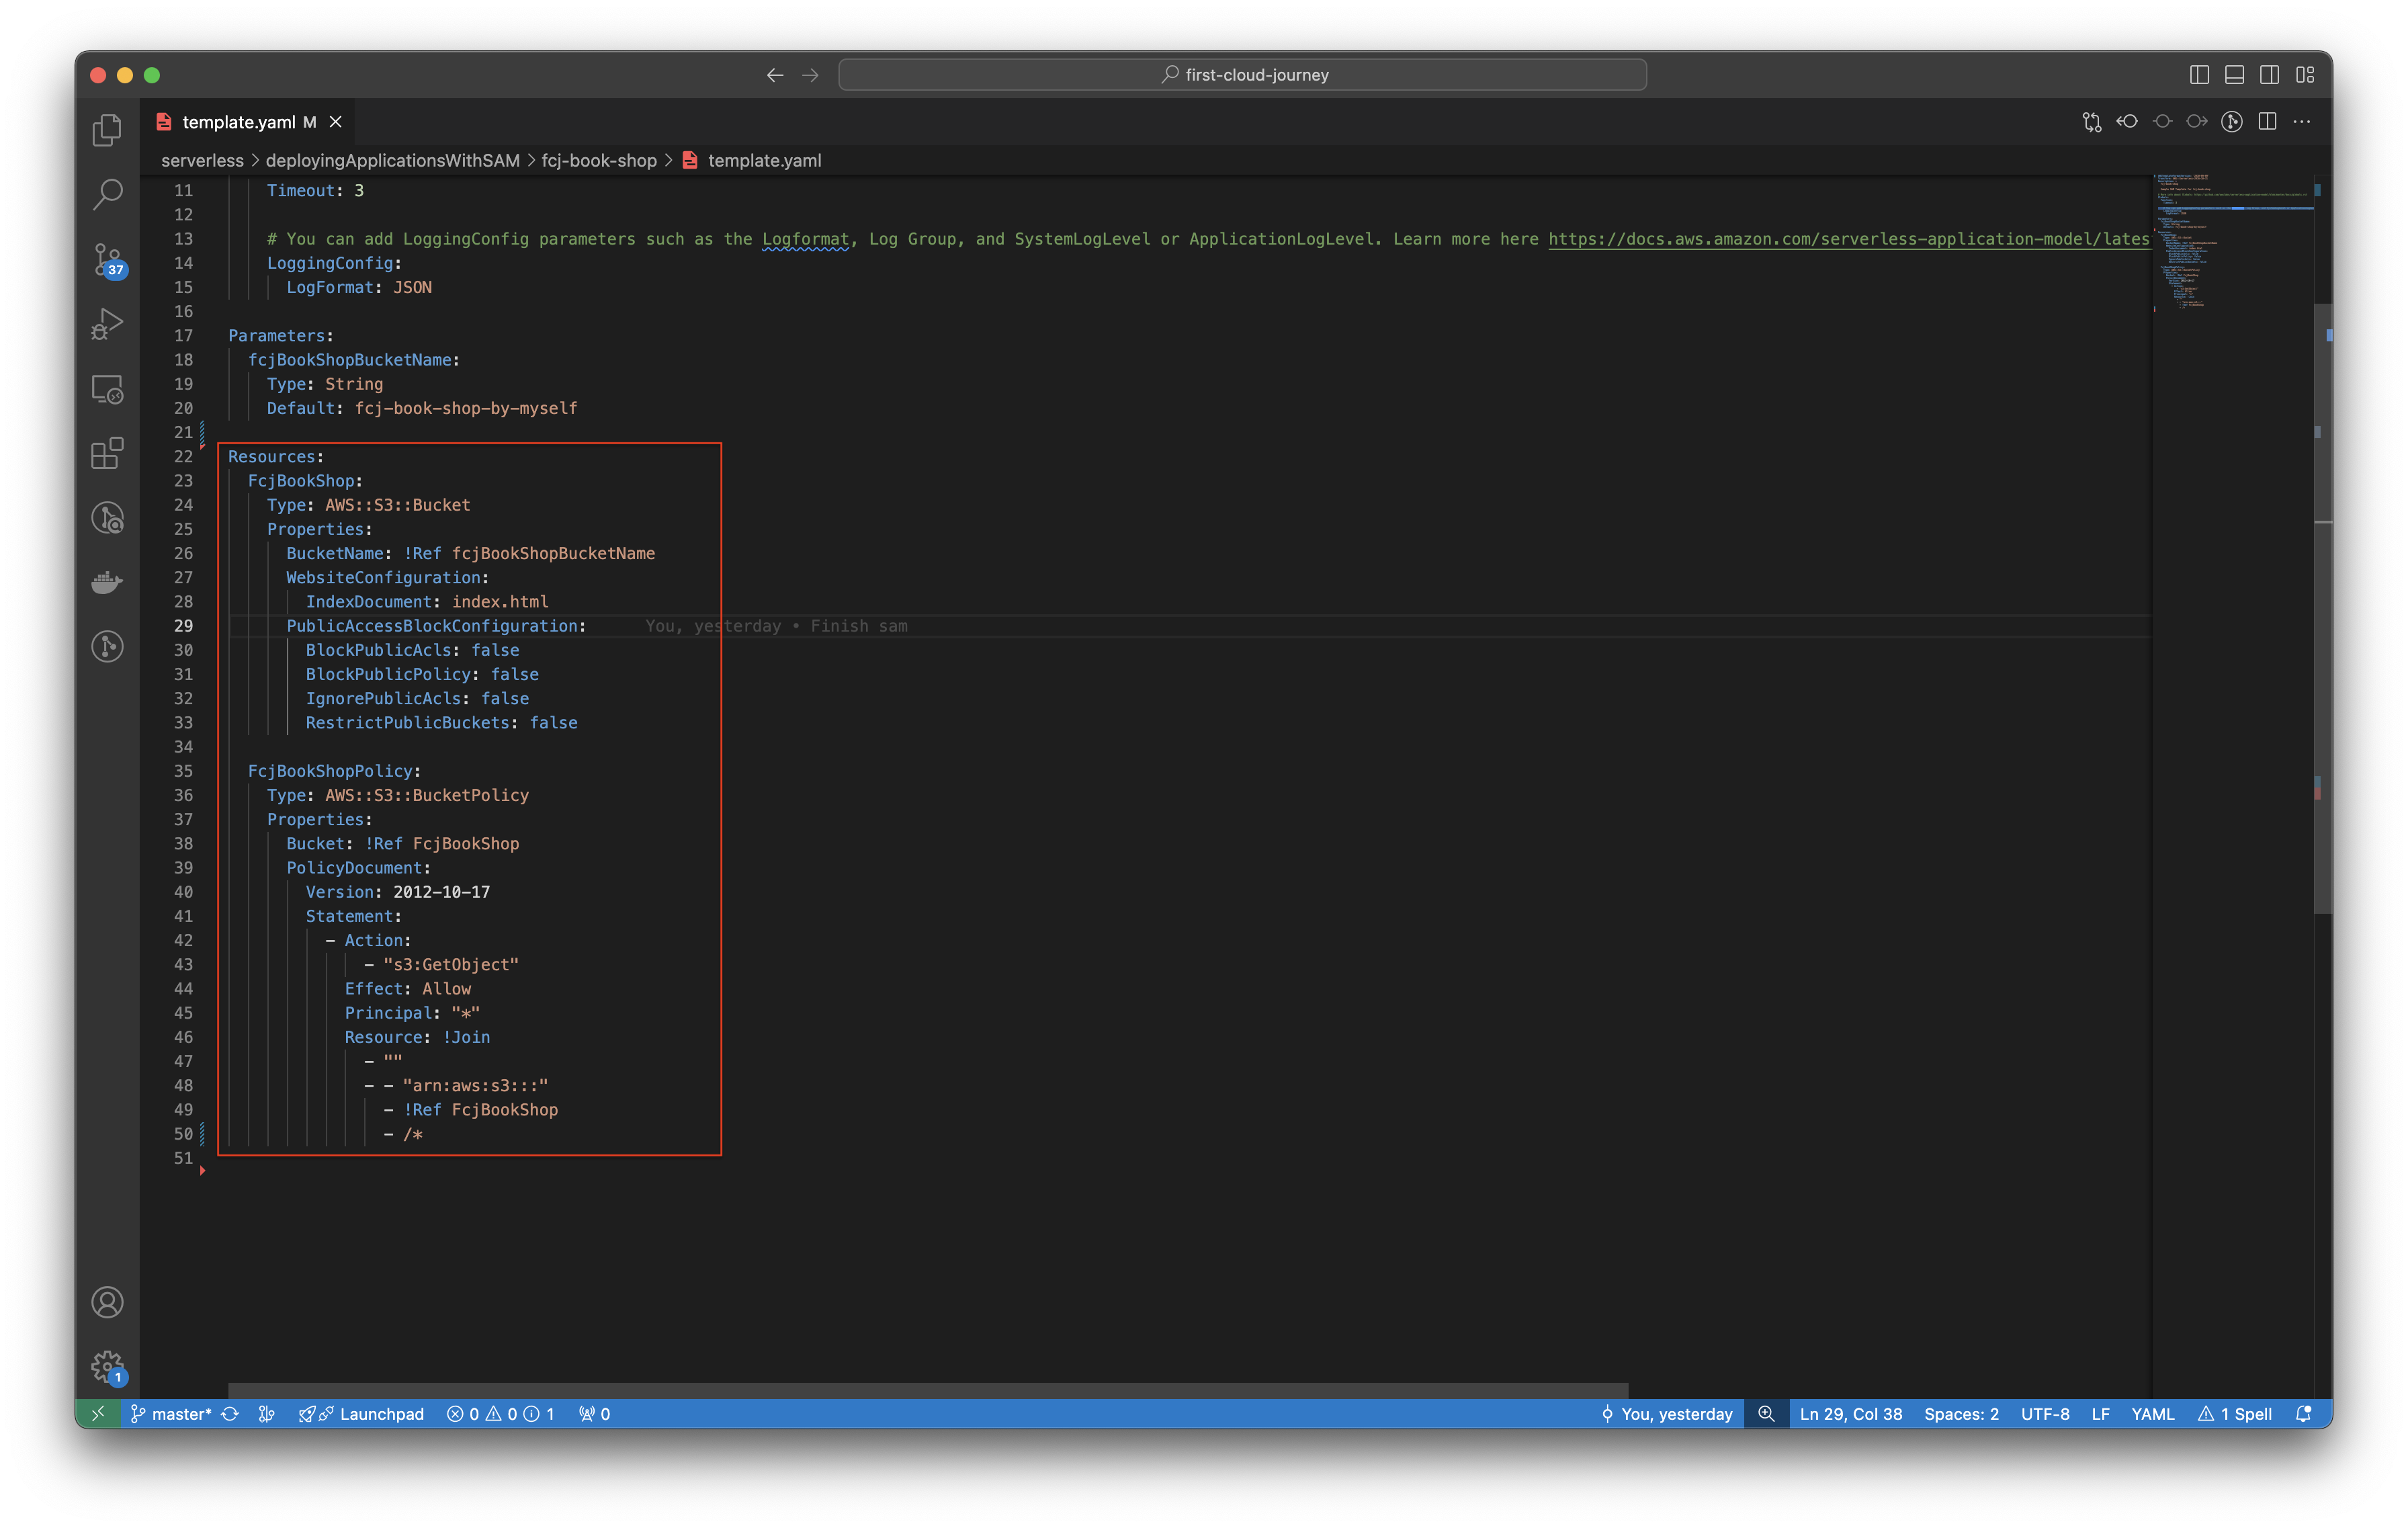Split the editor to the right
The width and height of the screenshot is (2408, 1528).
click(x=2267, y=122)
